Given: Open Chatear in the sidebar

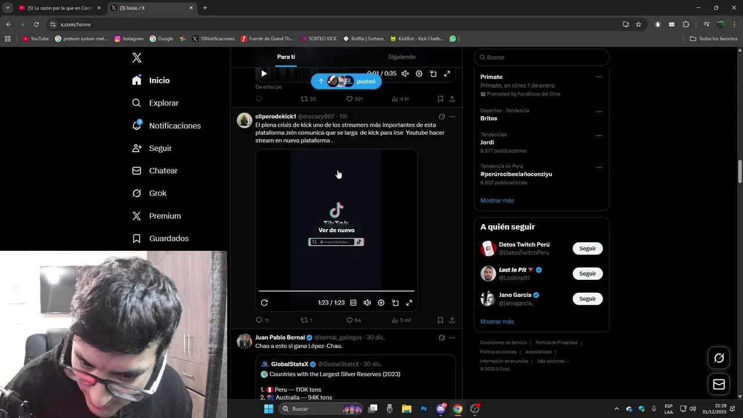Looking at the screenshot, I should [154, 171].
